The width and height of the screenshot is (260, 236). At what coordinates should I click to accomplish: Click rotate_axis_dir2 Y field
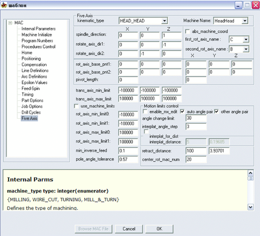[150, 53]
